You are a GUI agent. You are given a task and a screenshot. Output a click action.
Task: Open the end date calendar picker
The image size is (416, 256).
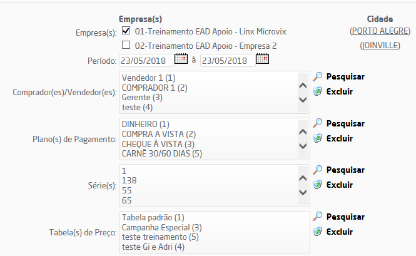pos(262,60)
